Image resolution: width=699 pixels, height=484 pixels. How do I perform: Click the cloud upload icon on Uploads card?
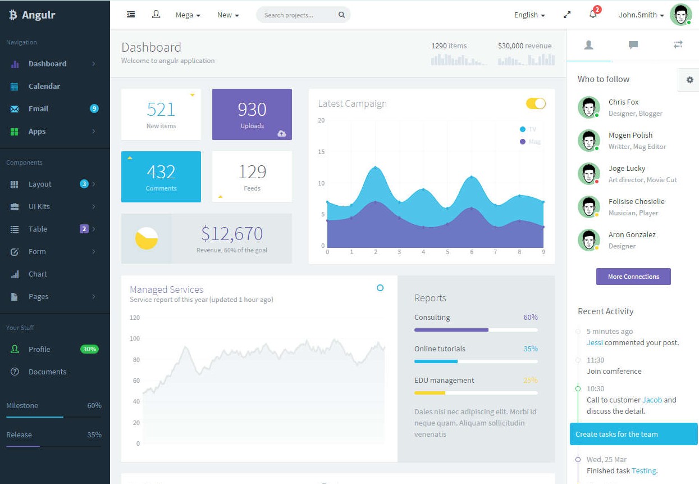click(282, 133)
